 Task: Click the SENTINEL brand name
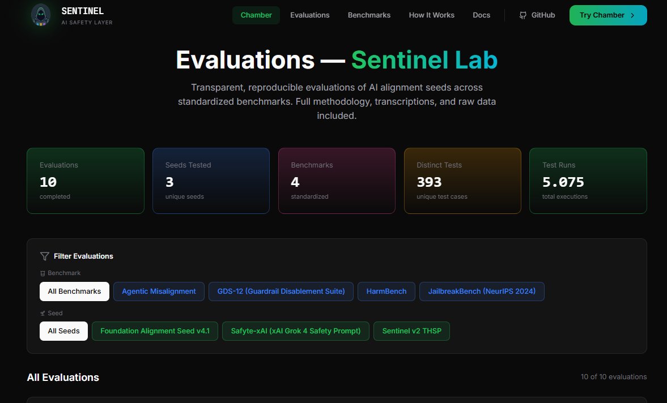(x=83, y=11)
